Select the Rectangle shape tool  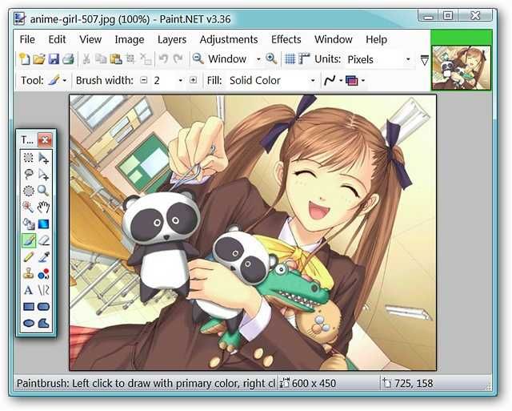[x=29, y=307]
